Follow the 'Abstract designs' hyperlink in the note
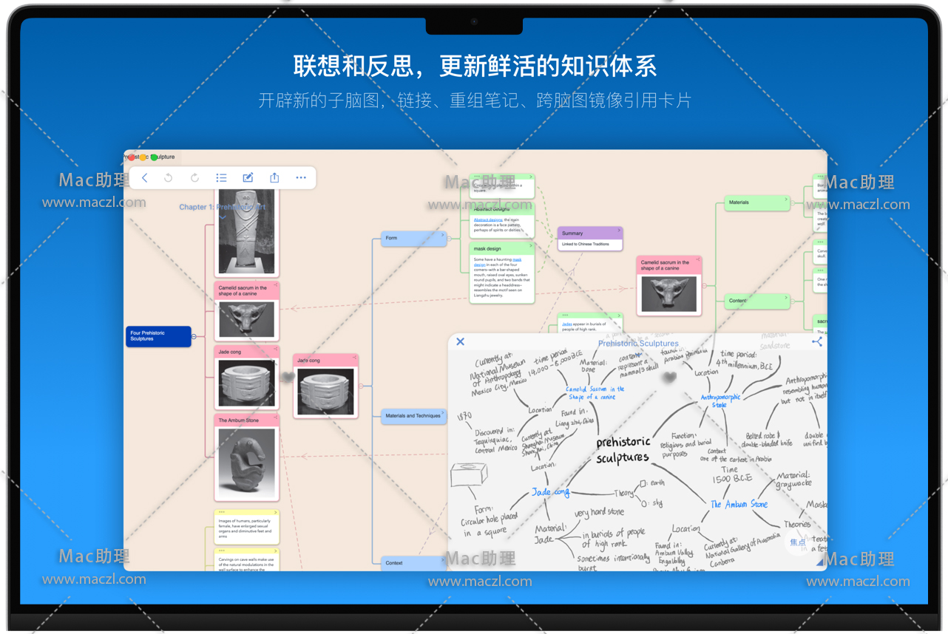Viewport: 948px width, 634px height. coord(488,220)
